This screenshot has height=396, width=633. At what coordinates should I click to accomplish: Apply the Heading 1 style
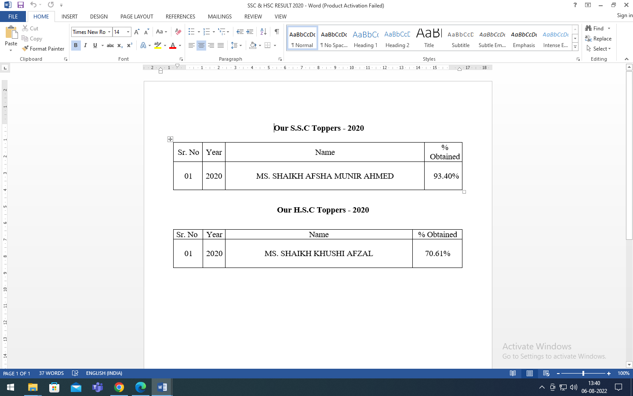pyautogui.click(x=365, y=38)
